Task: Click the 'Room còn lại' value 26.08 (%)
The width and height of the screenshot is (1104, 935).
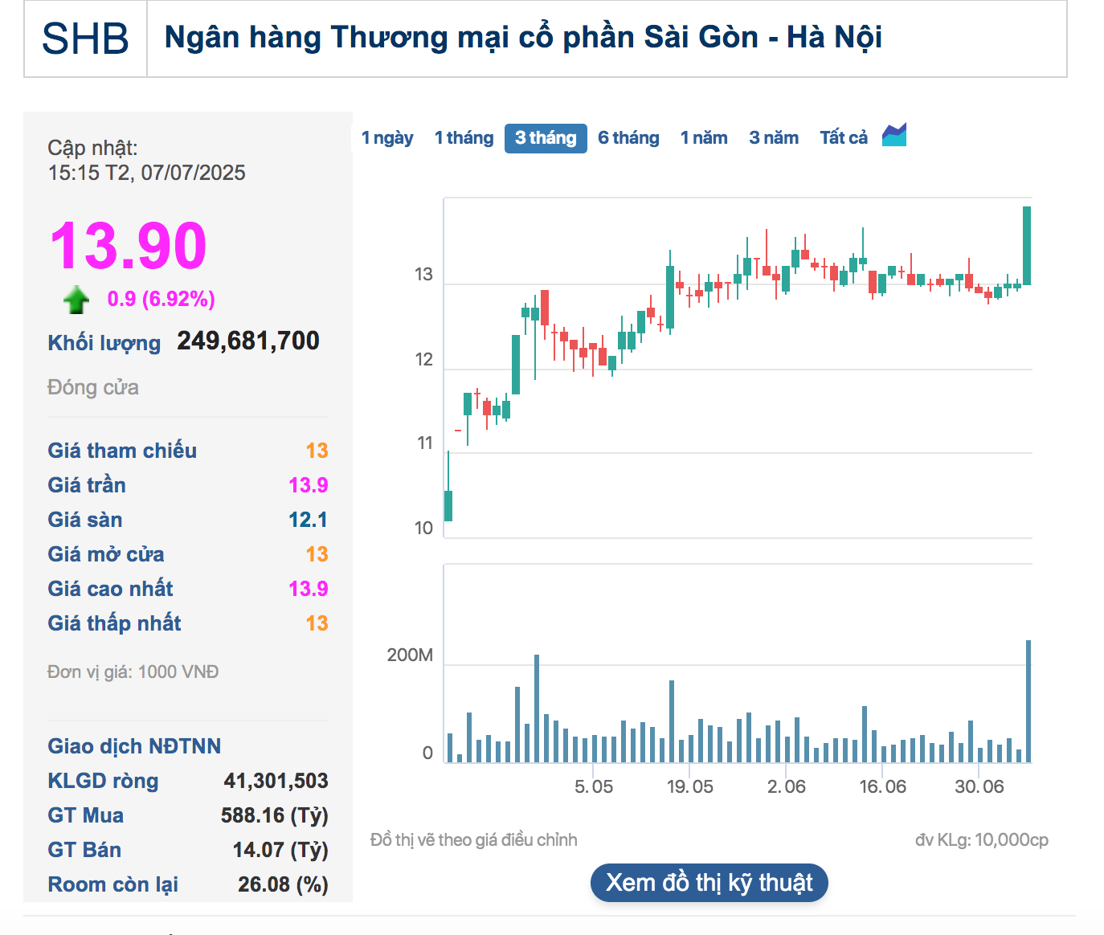Action: [x=283, y=884]
